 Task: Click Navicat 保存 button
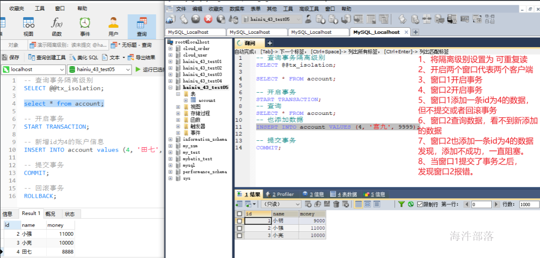pyautogui.click(x=10, y=57)
